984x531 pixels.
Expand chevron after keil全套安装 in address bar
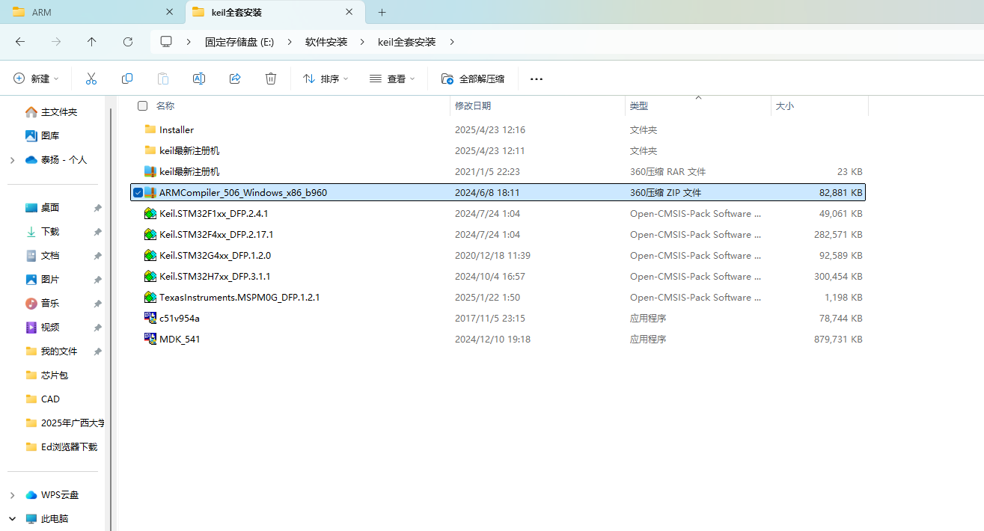(x=452, y=42)
